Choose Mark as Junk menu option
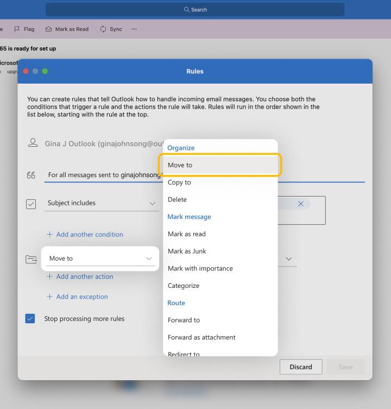 [x=187, y=251]
